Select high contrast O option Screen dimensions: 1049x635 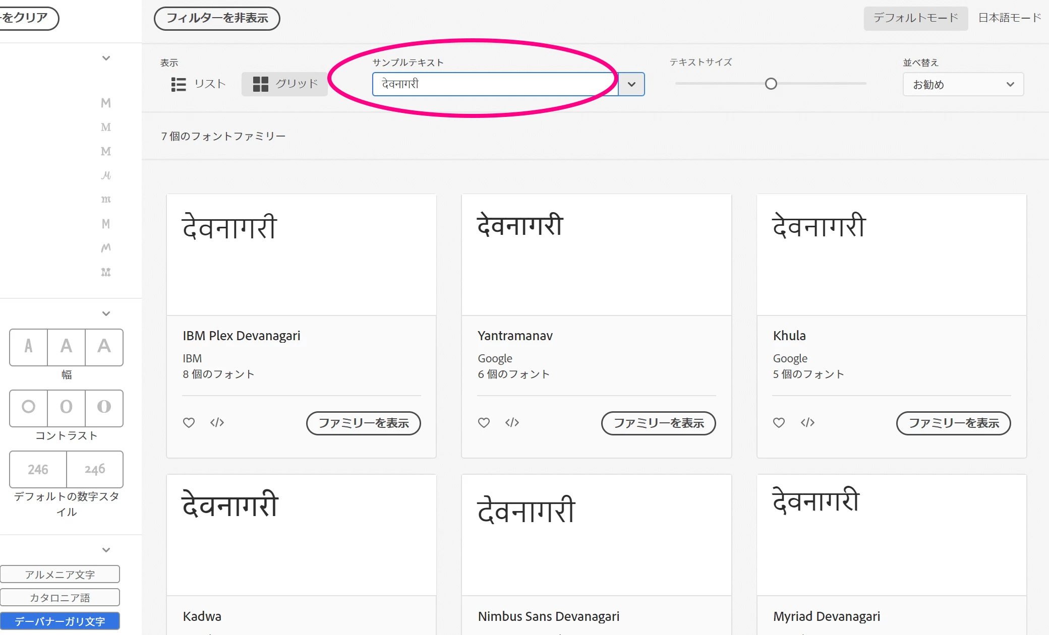click(x=104, y=408)
